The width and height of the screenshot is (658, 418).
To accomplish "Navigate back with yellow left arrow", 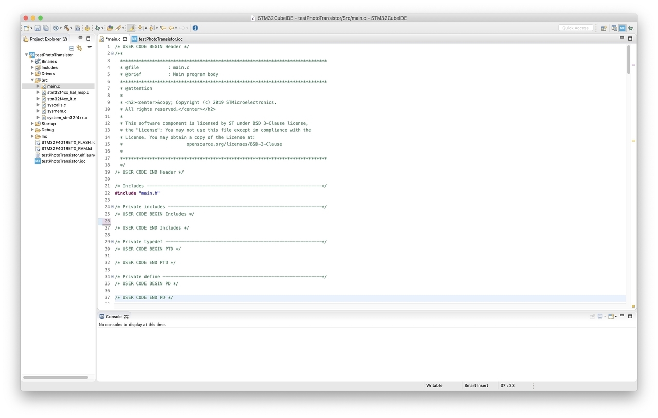I will [171, 28].
